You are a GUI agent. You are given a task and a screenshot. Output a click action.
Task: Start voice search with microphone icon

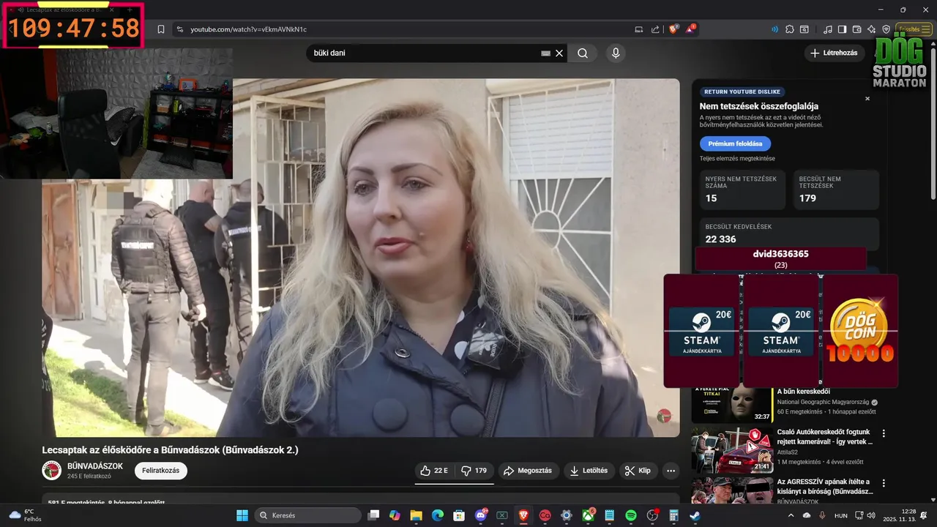[x=616, y=53]
